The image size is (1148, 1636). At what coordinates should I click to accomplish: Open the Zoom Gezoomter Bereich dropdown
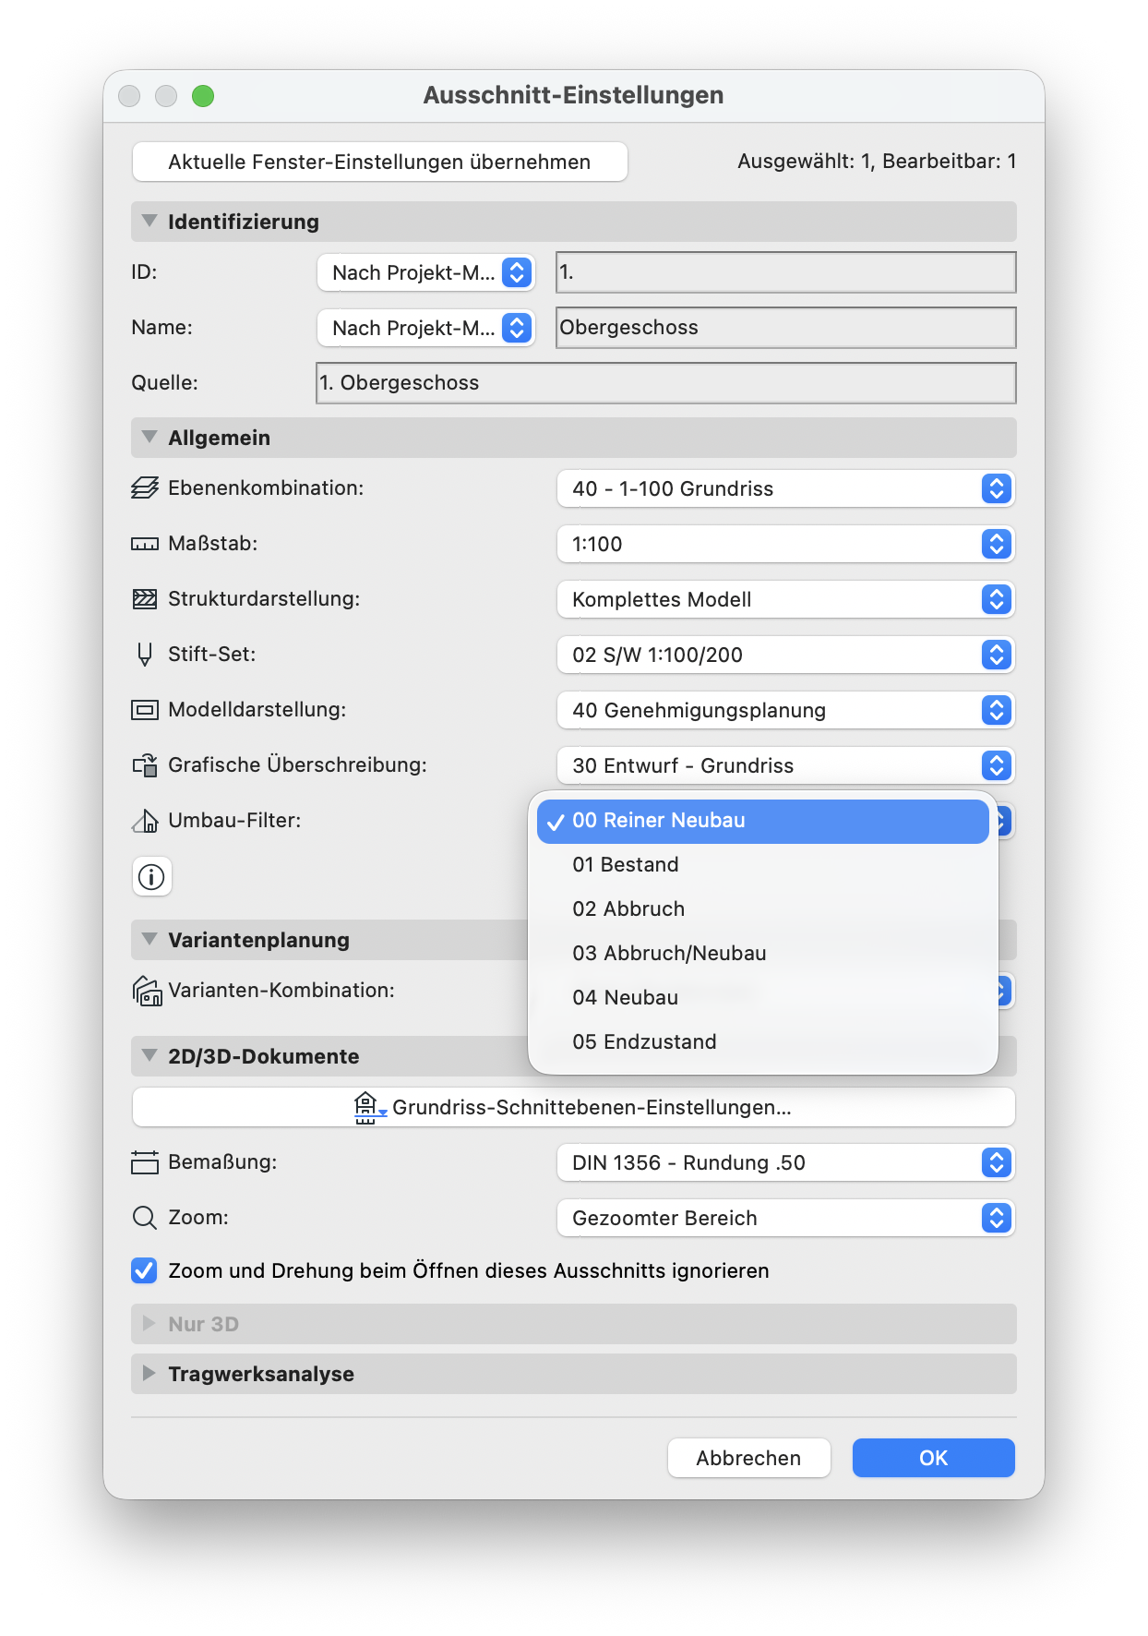tap(785, 1218)
